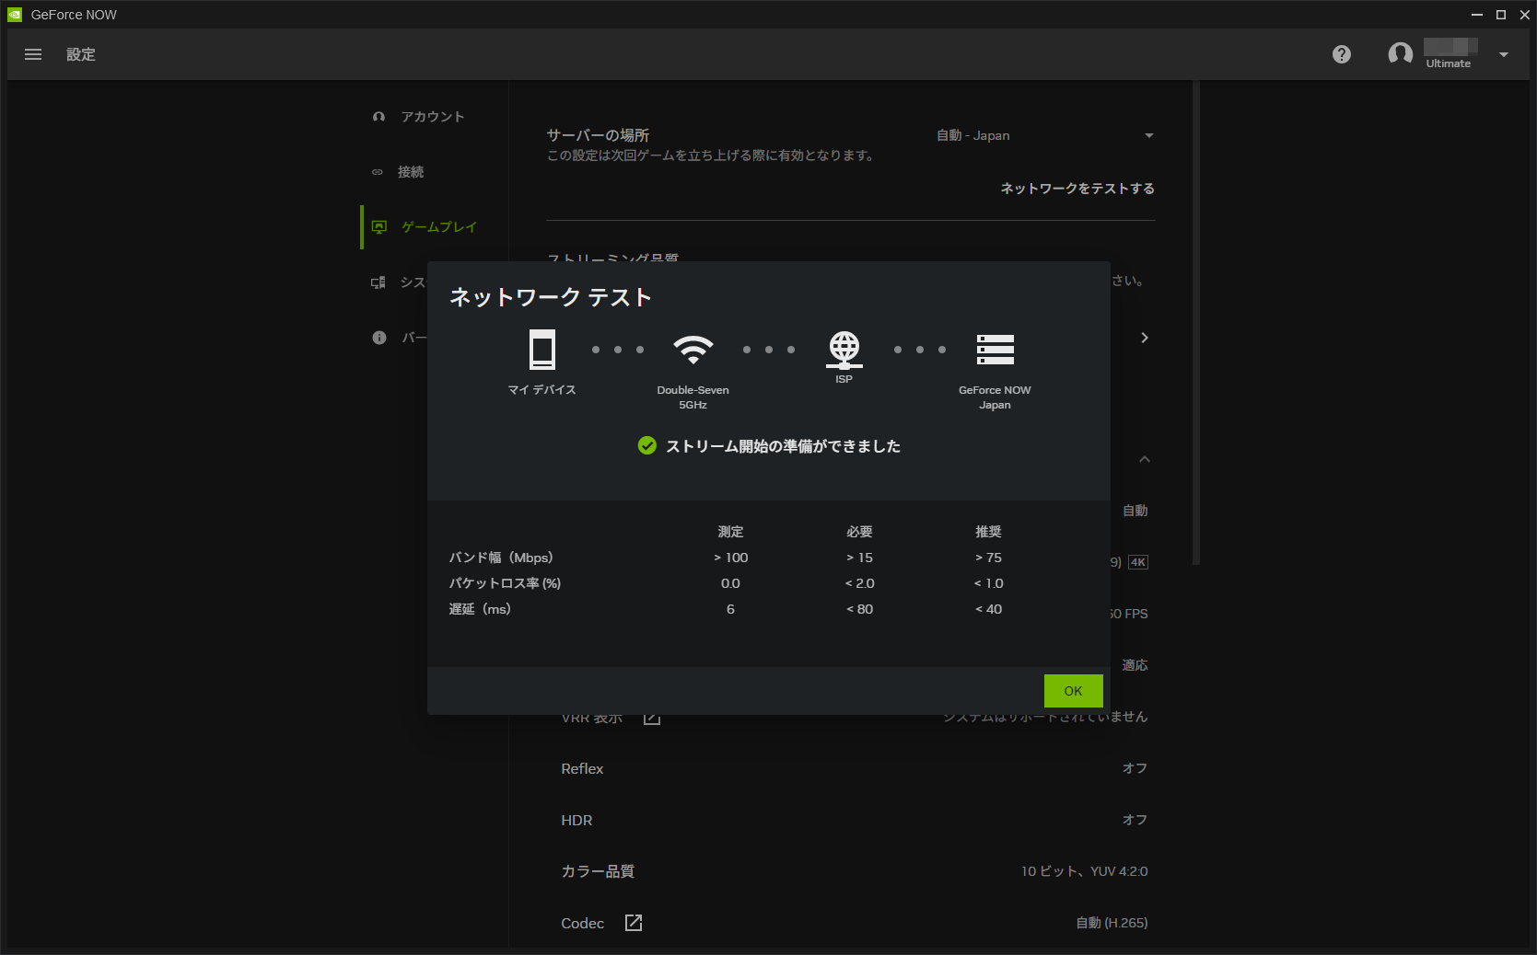Select the アカウント settings tab
Image resolution: width=1537 pixels, height=955 pixels.
click(x=432, y=117)
